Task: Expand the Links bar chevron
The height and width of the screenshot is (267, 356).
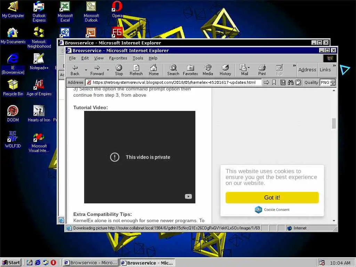Action: (334, 66)
